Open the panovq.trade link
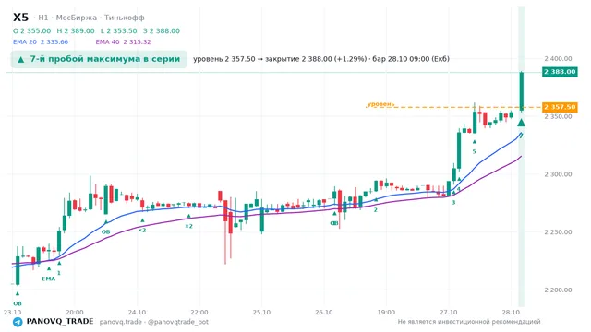 pyautogui.click(x=121, y=322)
